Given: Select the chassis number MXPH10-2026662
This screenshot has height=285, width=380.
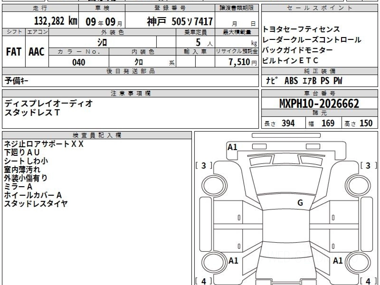Looking at the screenshot, I should click(319, 103).
